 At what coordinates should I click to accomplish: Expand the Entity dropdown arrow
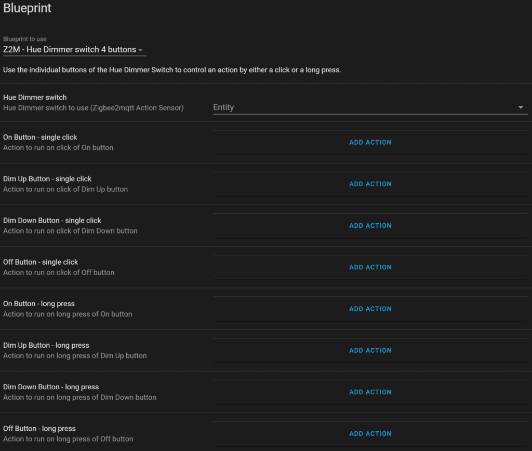521,107
